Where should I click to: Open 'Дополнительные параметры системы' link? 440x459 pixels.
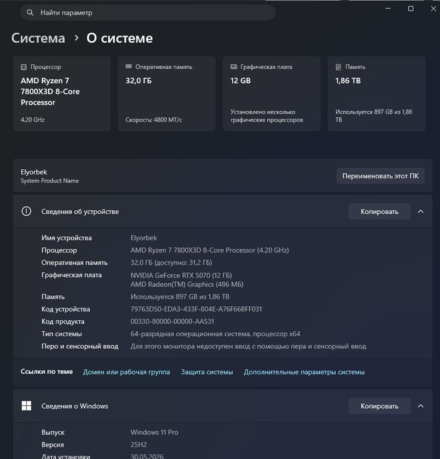click(x=304, y=372)
